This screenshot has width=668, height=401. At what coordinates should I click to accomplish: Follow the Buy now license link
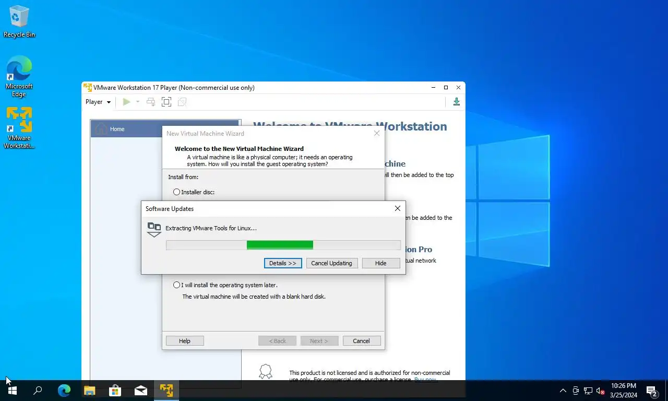(x=425, y=380)
